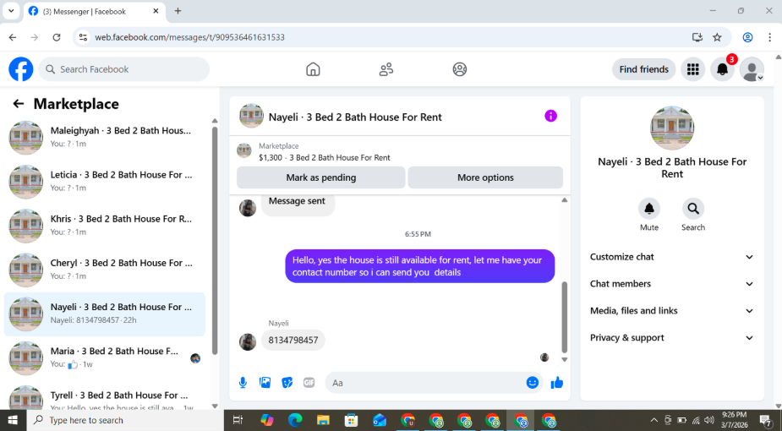
Task: Reload the page in browser
Action: tap(57, 37)
